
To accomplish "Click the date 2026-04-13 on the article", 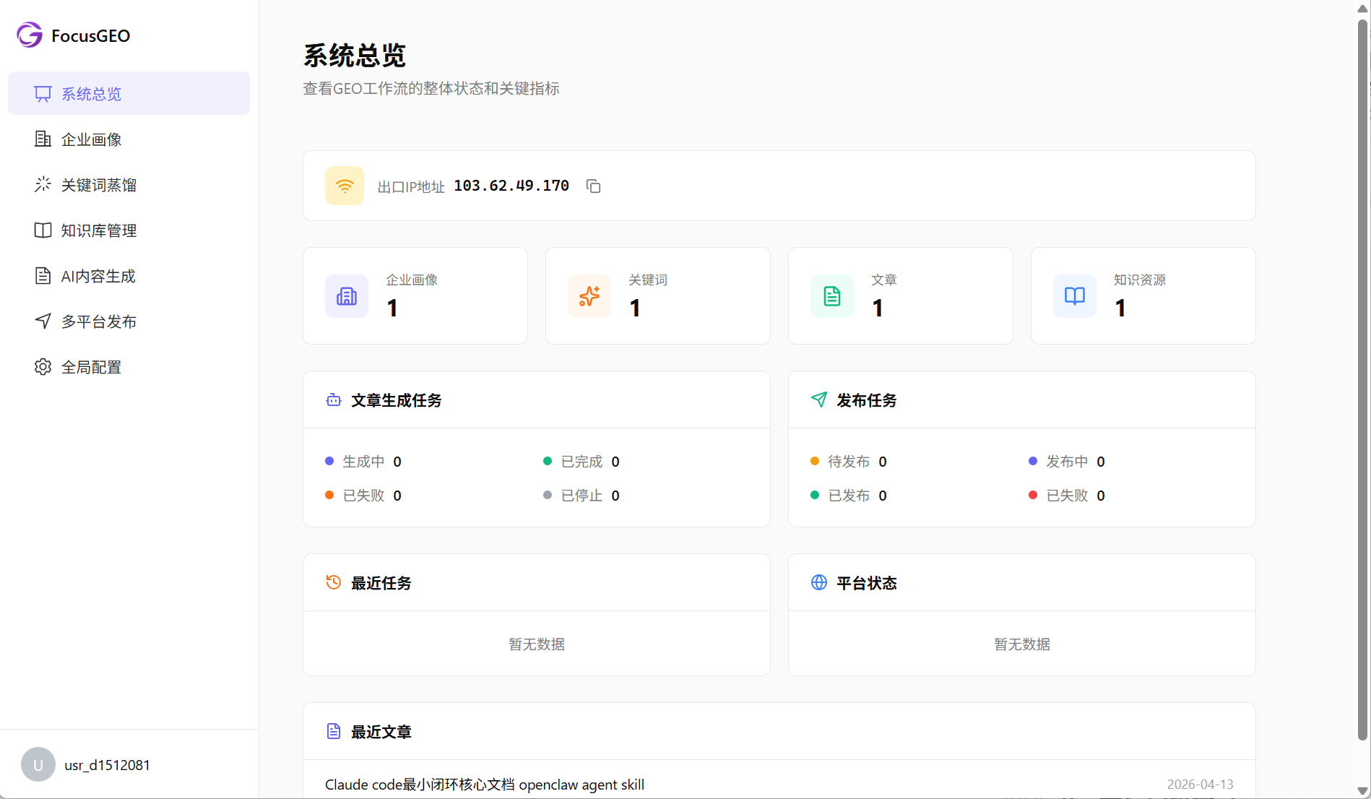I will pos(1199,784).
